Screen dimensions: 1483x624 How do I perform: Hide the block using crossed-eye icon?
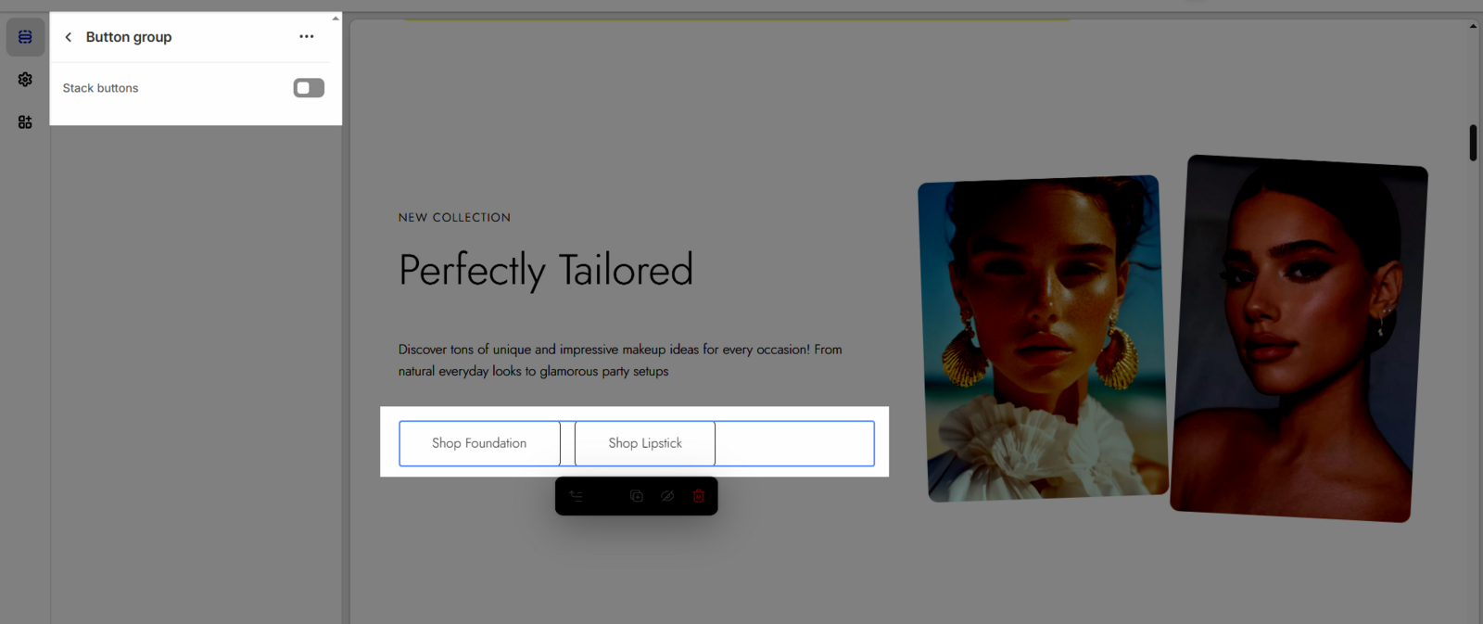[x=667, y=496]
